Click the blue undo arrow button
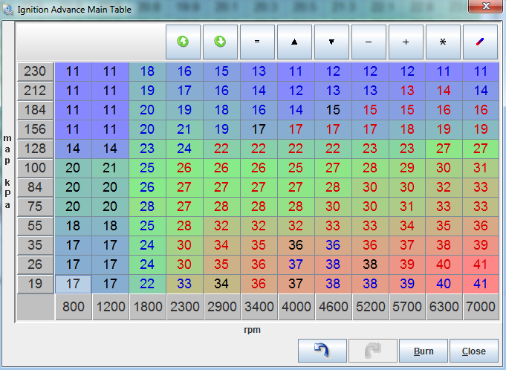 (x=323, y=351)
